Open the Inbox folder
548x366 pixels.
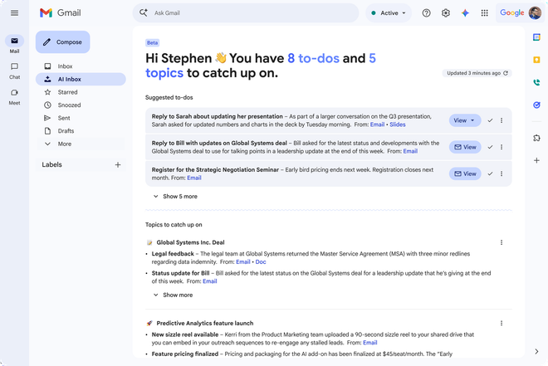(x=81, y=66)
